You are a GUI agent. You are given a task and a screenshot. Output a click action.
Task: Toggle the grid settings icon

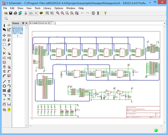[x=6, y=18]
